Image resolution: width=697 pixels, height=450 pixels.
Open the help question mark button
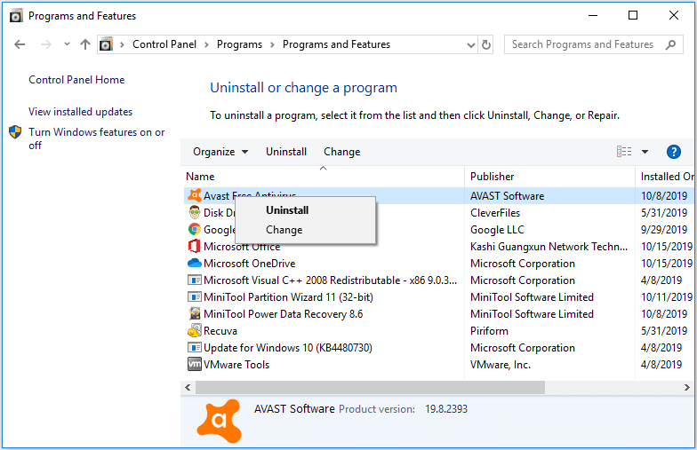tap(674, 152)
